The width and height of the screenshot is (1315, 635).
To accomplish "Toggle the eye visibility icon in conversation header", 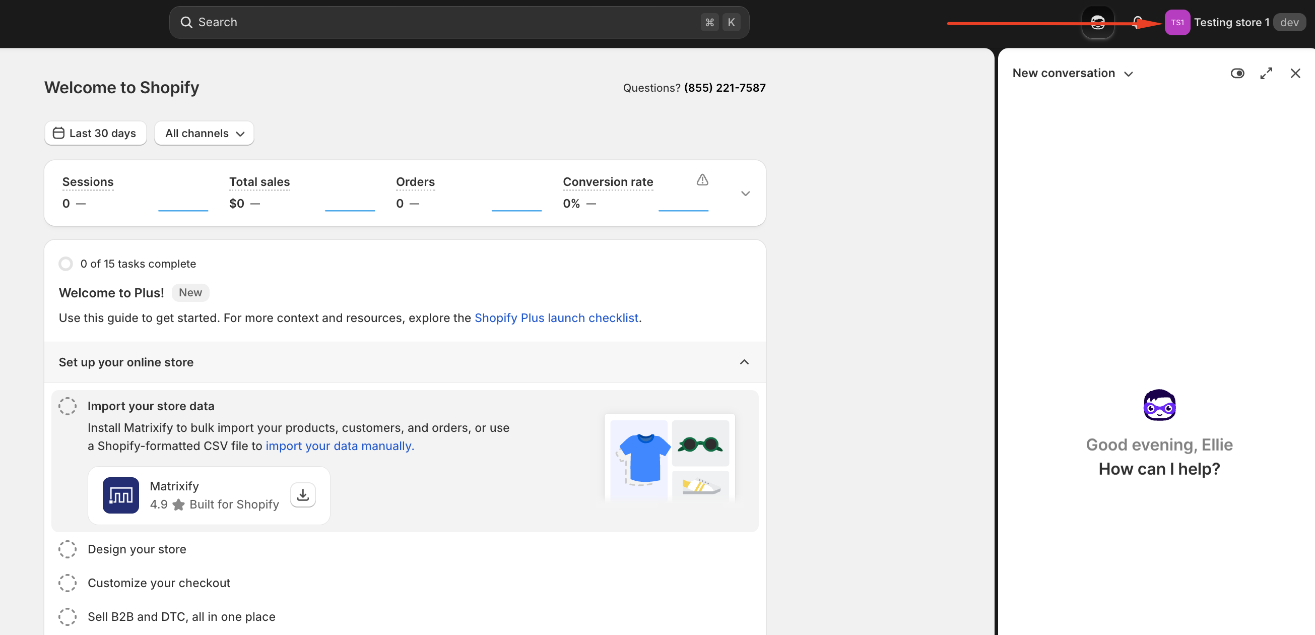I will (x=1237, y=74).
